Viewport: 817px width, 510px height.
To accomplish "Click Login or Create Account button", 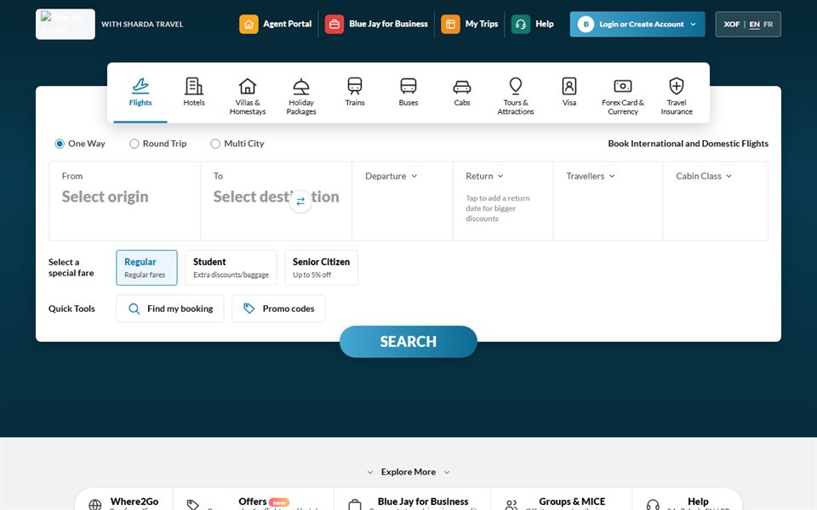I will [637, 24].
